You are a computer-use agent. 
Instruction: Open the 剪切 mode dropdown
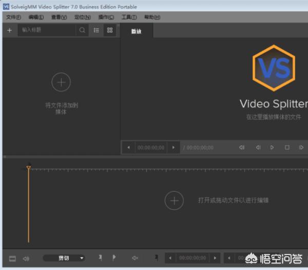(64, 258)
